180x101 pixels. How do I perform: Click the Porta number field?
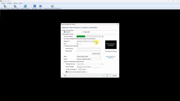pyautogui.click(x=79, y=44)
